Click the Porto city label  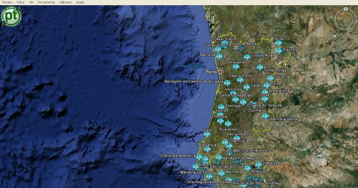[211, 71]
